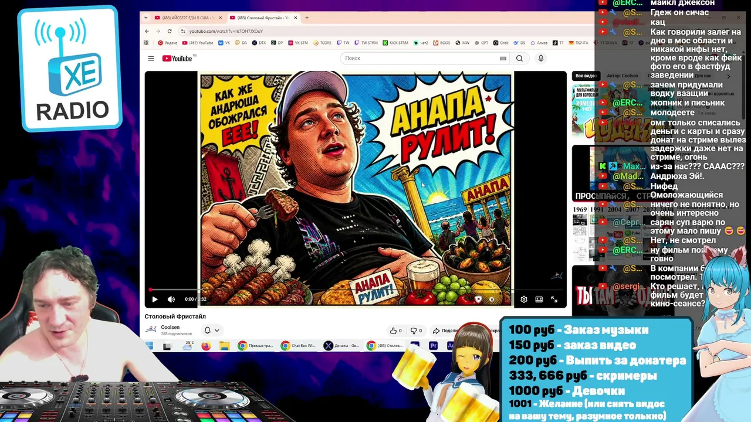Close the Столовый Фристайл tab
Image resolution: width=751 pixels, height=422 pixels.
coord(296,18)
